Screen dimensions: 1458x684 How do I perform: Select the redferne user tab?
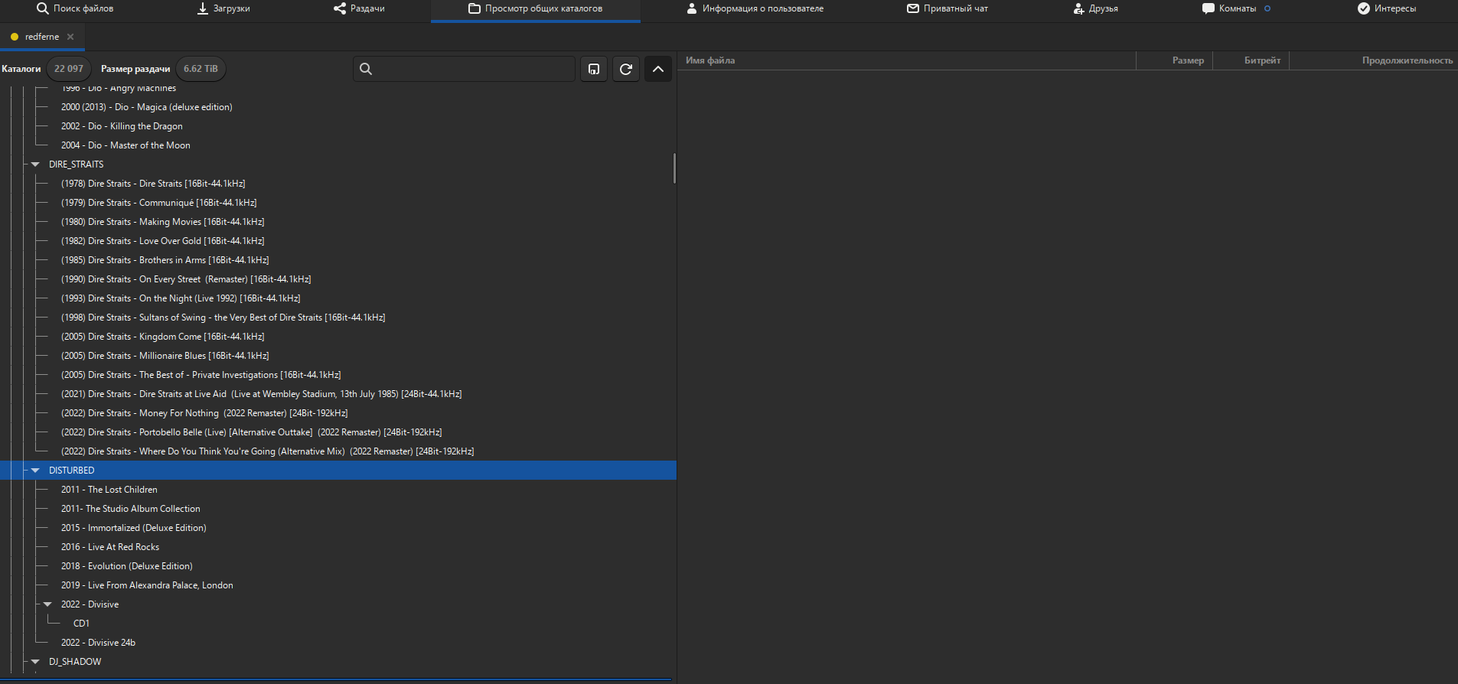click(41, 37)
